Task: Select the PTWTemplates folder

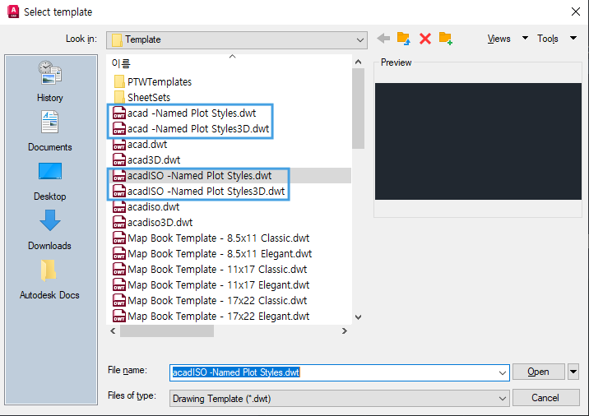Action: click(152, 82)
